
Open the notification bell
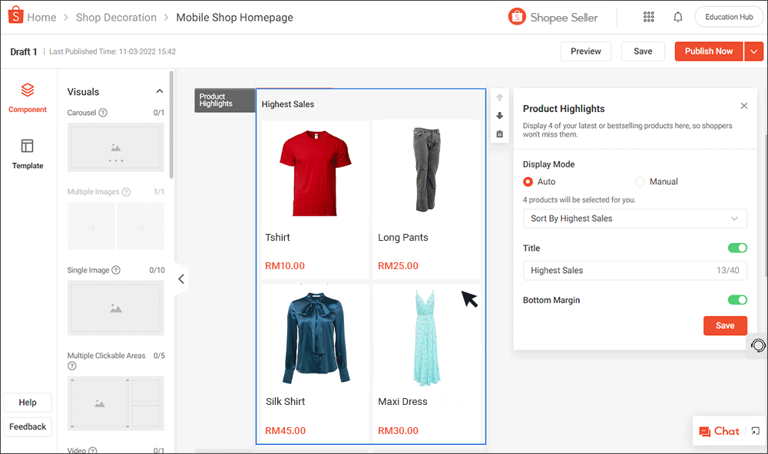click(x=678, y=16)
